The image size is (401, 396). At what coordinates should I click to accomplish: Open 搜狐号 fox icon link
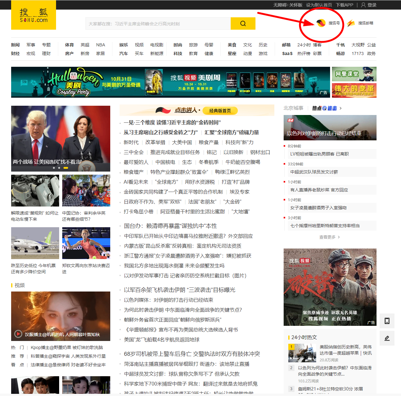point(321,23)
